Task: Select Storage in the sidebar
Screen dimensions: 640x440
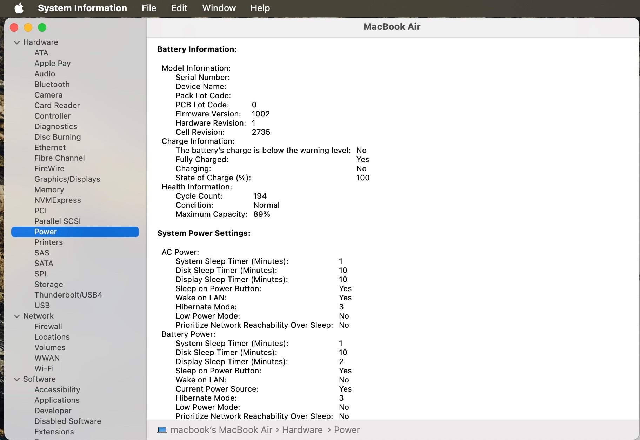Action: 49,285
